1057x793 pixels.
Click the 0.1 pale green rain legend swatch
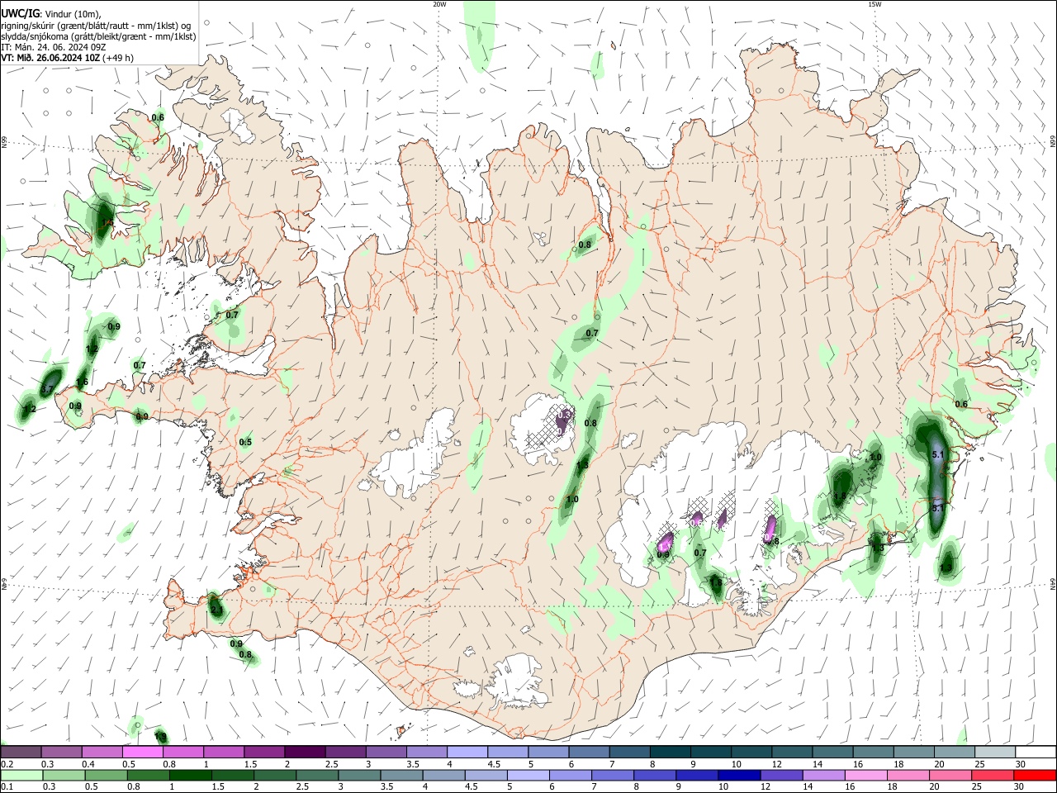[x=23, y=775]
